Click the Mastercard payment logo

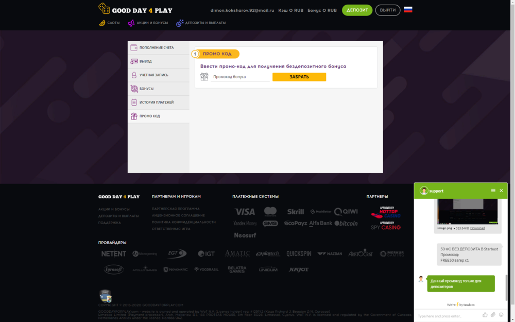click(270, 212)
